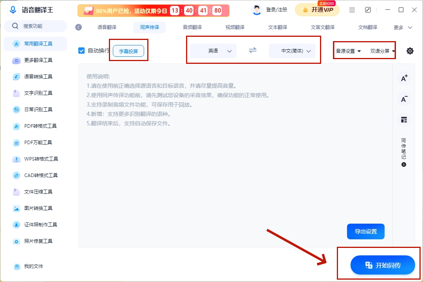
Task: Click the 文字识别工具 sidebar icon
Action: click(x=16, y=93)
